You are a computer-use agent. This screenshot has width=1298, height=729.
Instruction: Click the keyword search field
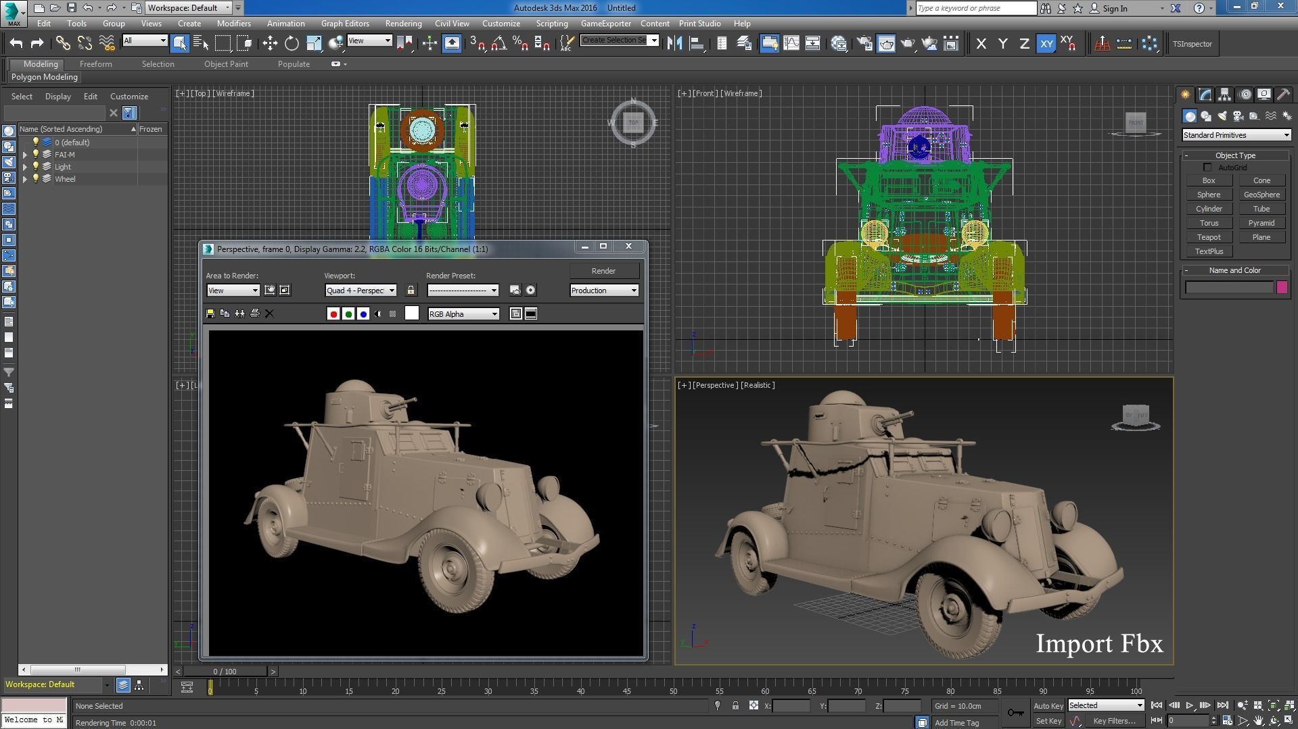pos(975,8)
